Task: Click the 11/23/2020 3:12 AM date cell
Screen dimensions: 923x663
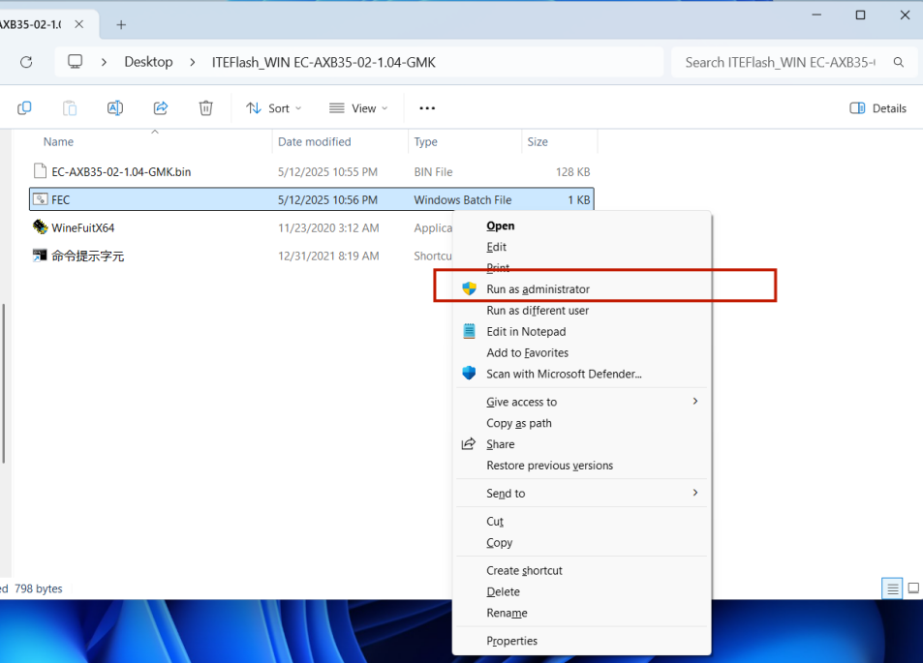Action: point(328,227)
